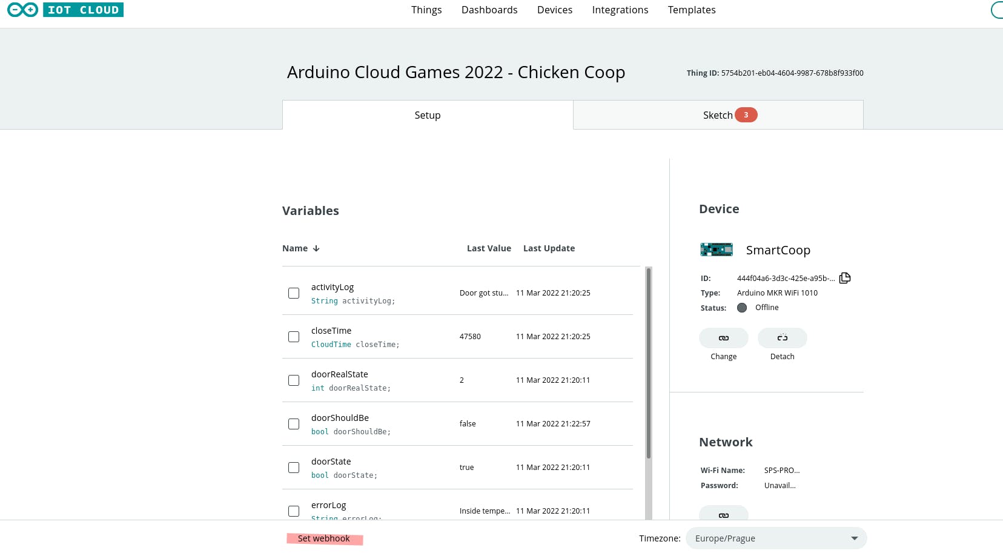Copy the device ID with the copy icon

click(x=845, y=278)
